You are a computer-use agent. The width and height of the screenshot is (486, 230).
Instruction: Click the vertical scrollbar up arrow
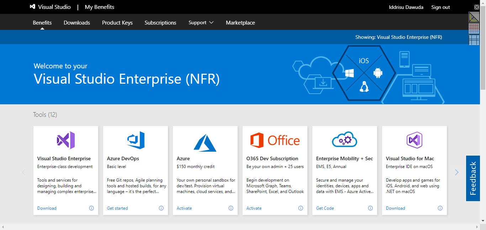(x=483, y=2)
